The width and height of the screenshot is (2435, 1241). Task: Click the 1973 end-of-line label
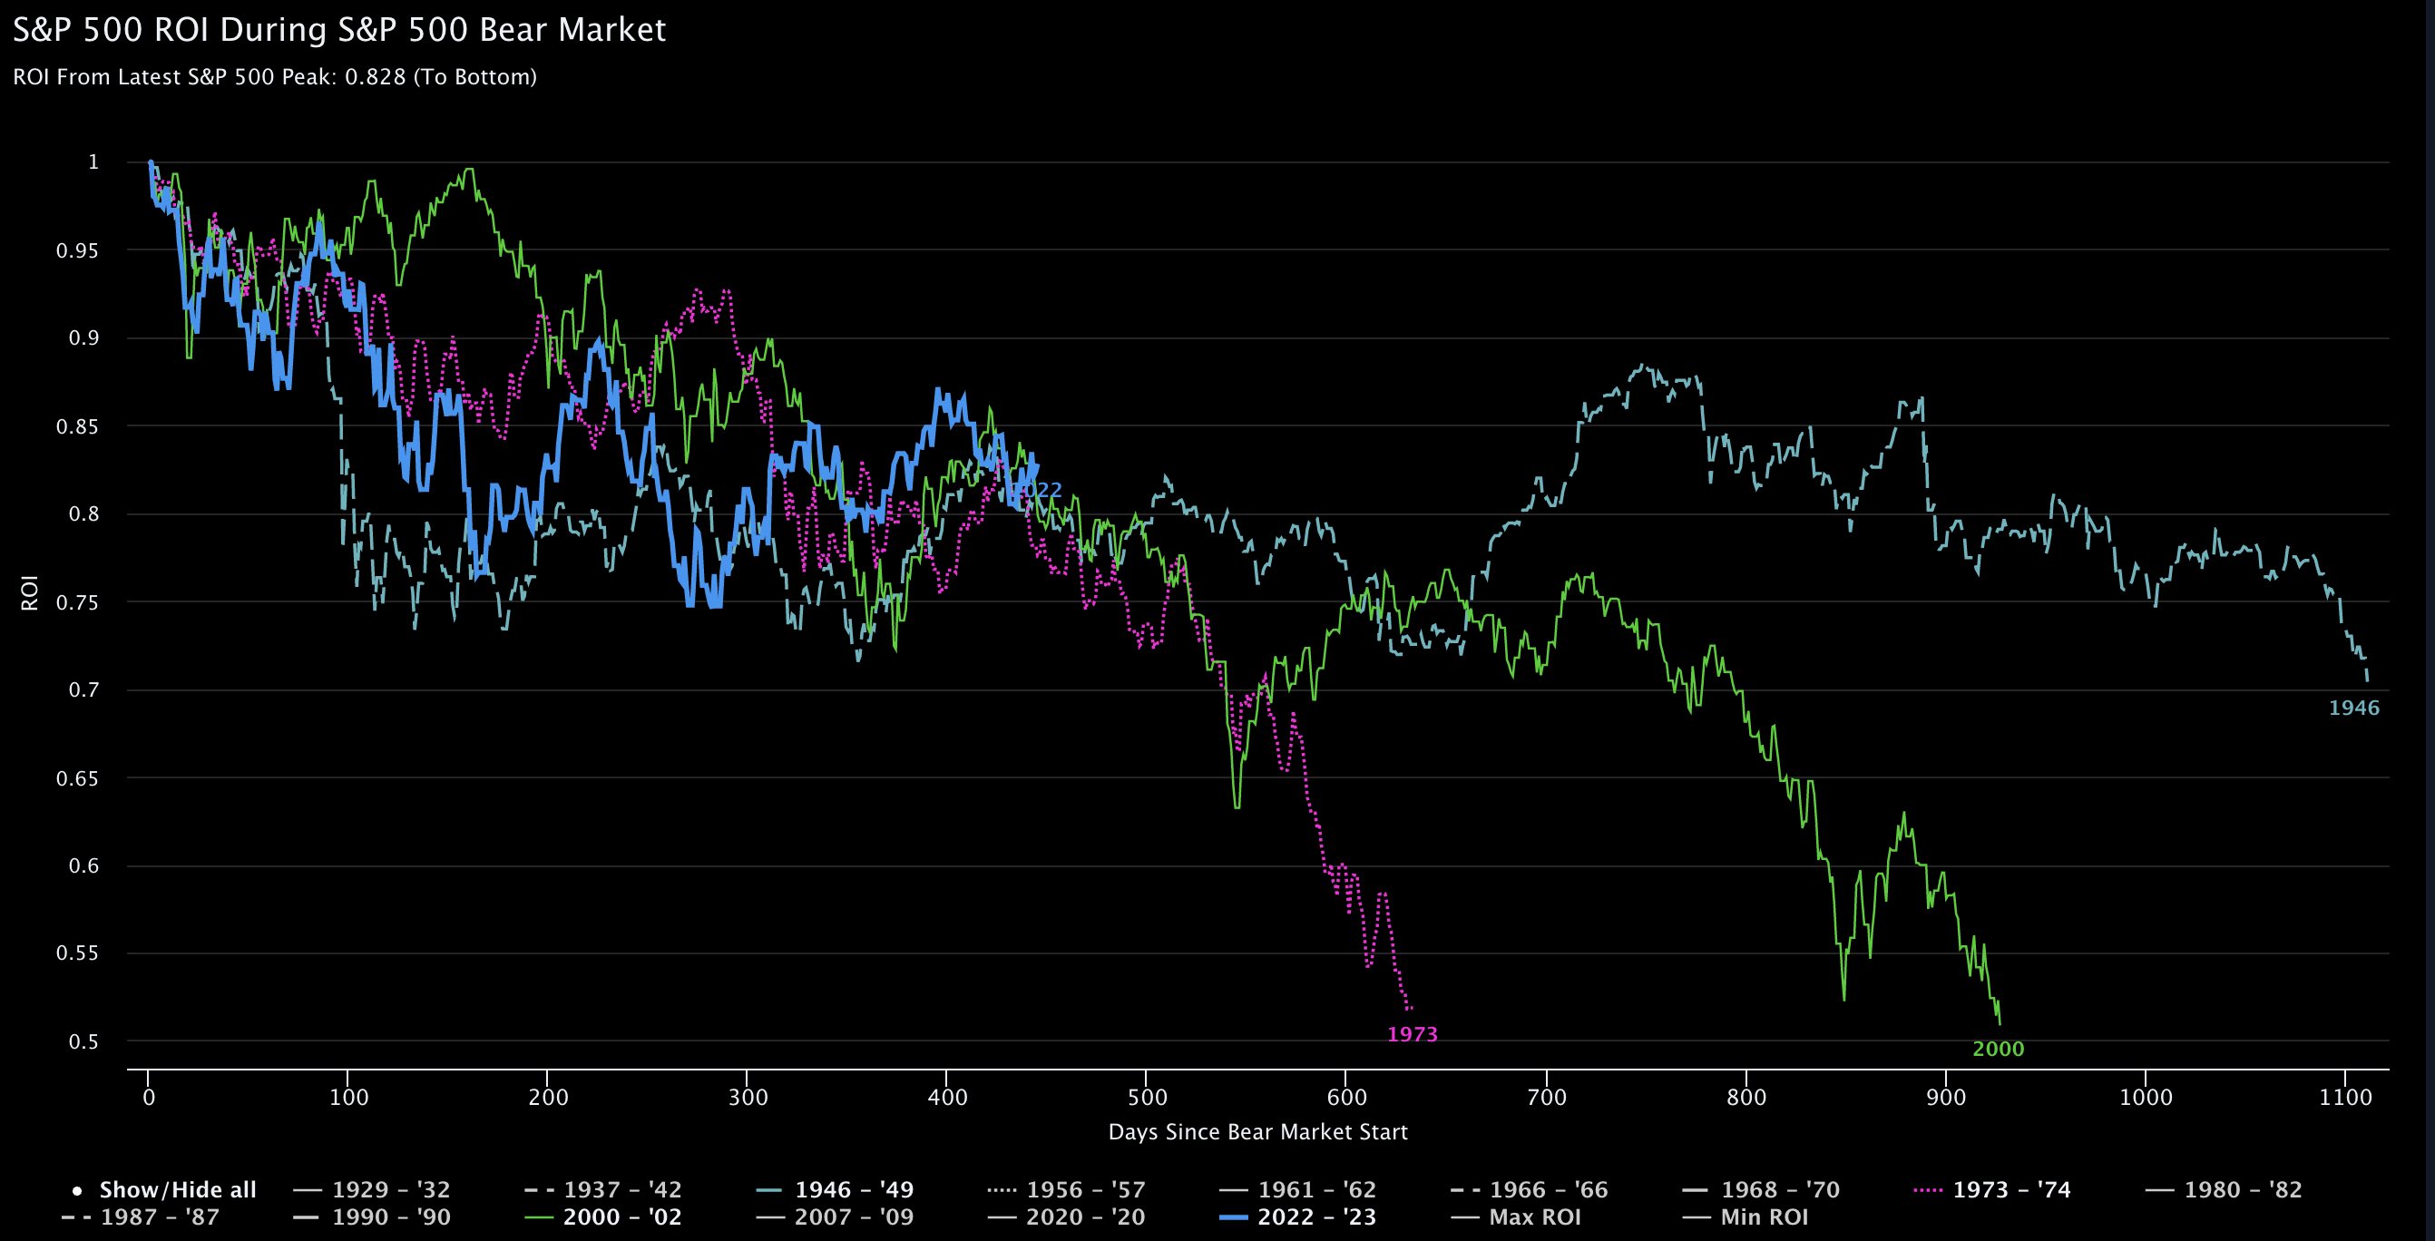(1413, 1035)
